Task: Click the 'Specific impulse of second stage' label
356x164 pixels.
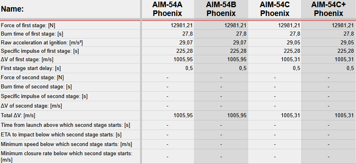Action: click(44, 96)
